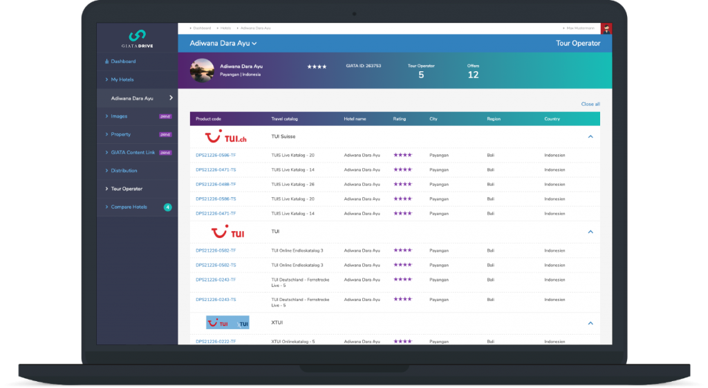
Task: Click the Compare Hotels count badge
Action: coord(167,207)
